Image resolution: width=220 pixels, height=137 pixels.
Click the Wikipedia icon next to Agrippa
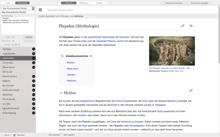[34, 49]
